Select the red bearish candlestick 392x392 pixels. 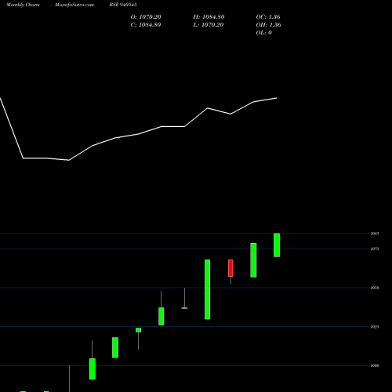[230, 268]
